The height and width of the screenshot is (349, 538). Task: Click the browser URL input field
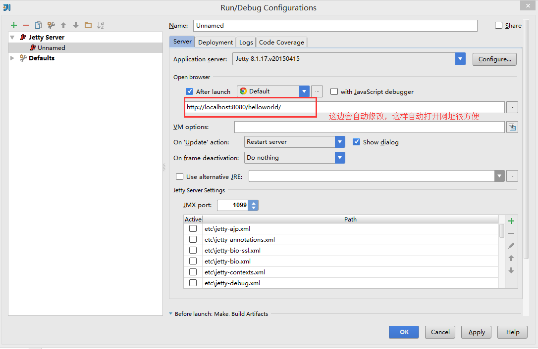click(344, 107)
